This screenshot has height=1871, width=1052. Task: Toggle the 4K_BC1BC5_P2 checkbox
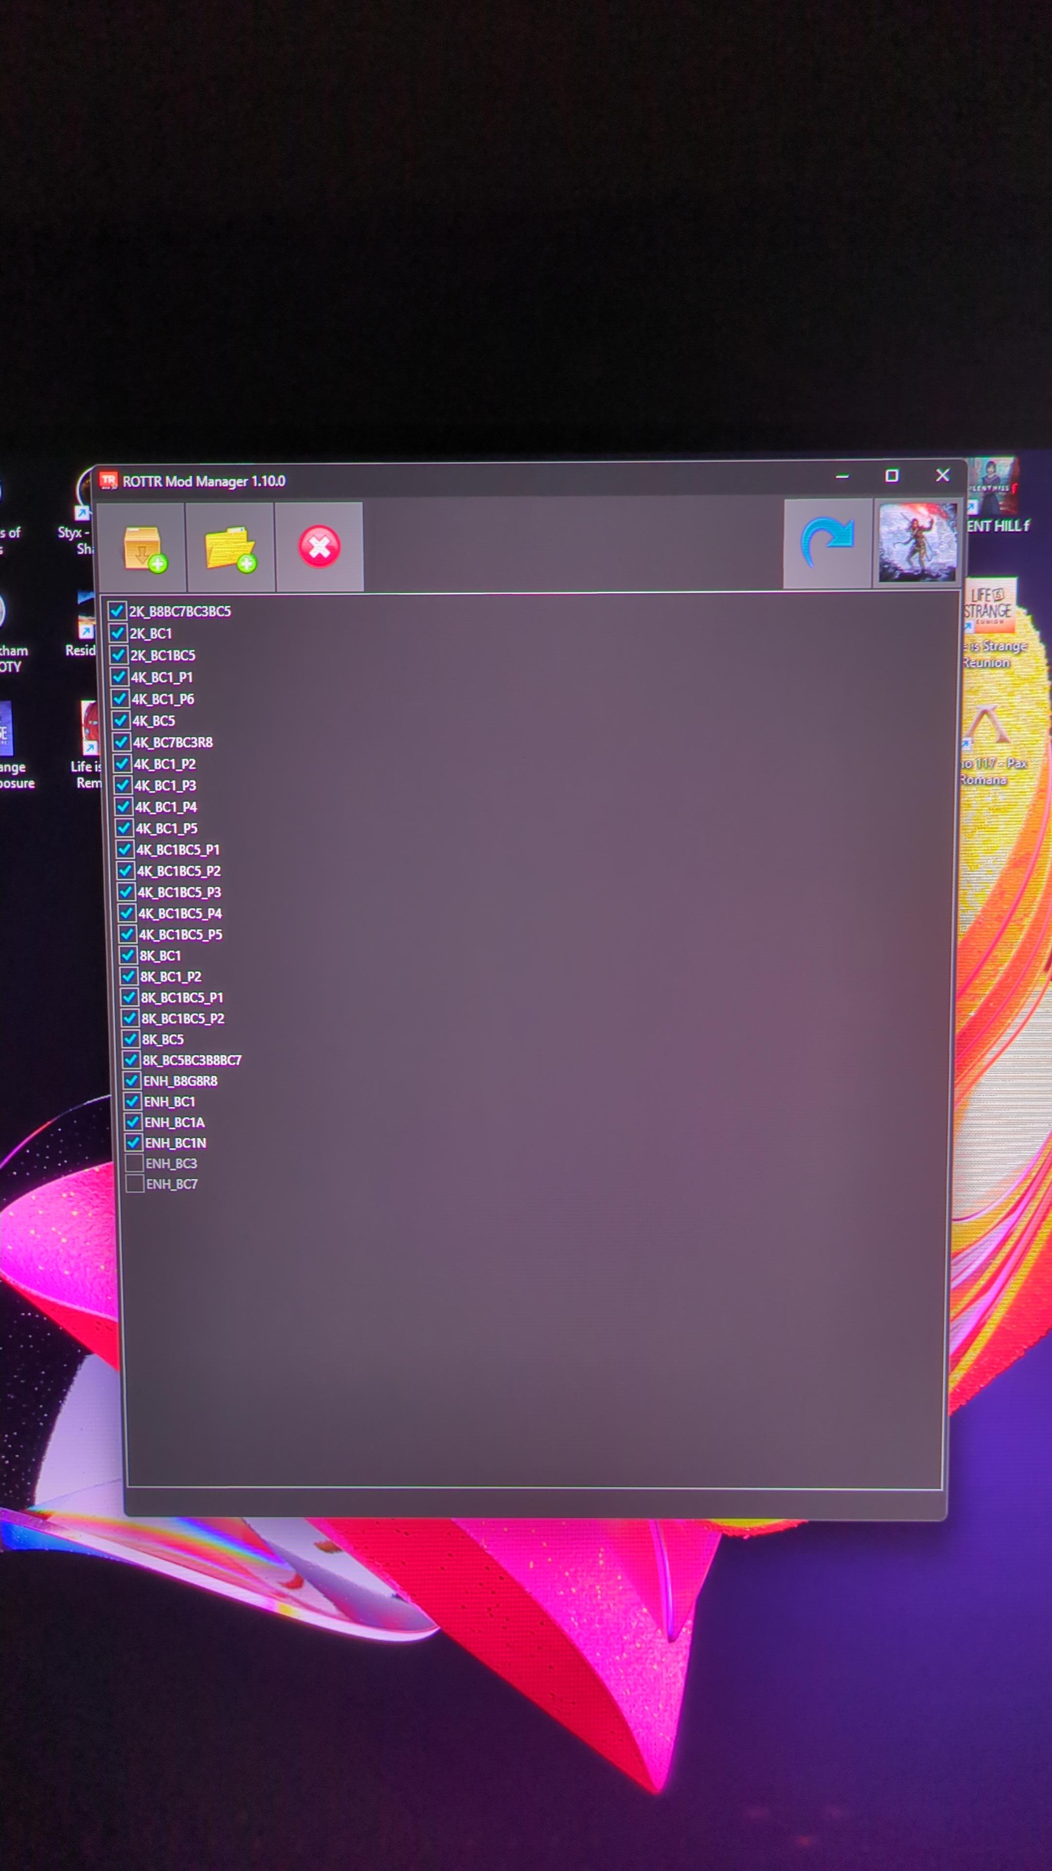click(x=126, y=870)
